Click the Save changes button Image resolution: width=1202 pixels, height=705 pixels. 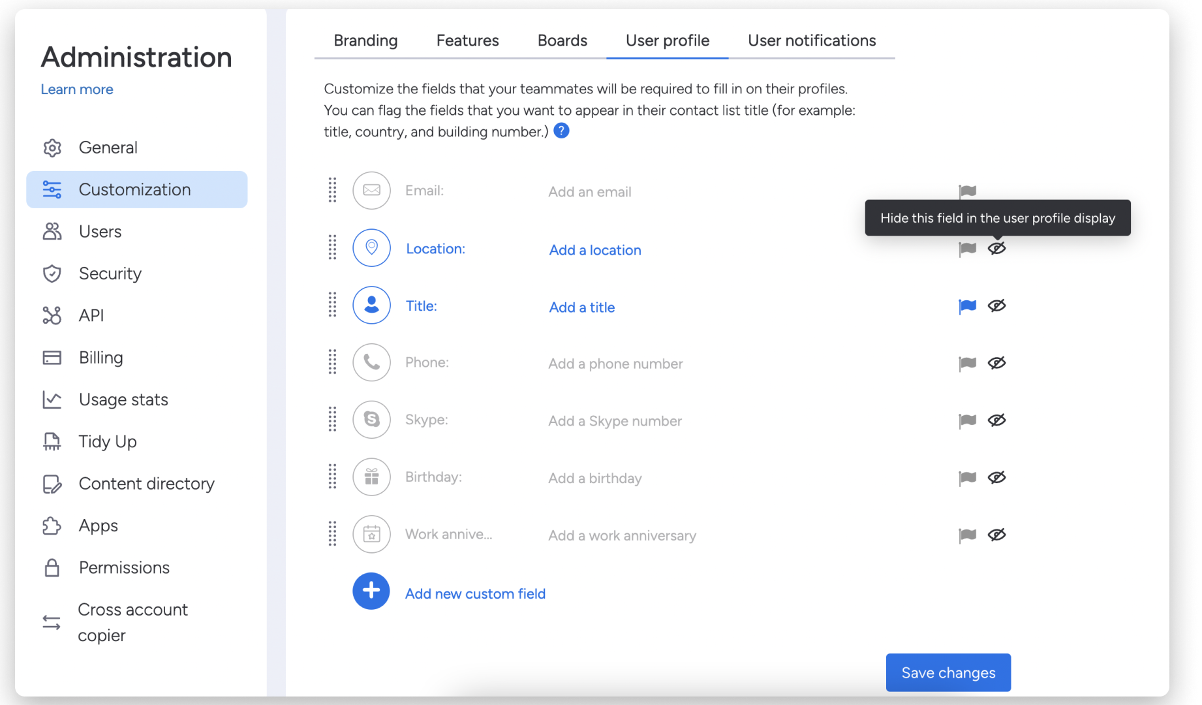(x=948, y=672)
